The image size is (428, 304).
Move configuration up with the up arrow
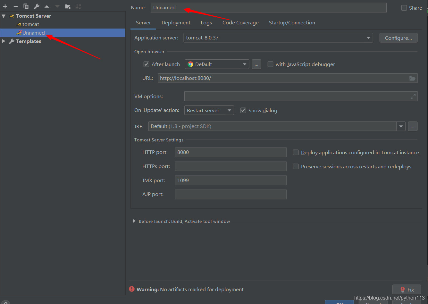[47, 6]
